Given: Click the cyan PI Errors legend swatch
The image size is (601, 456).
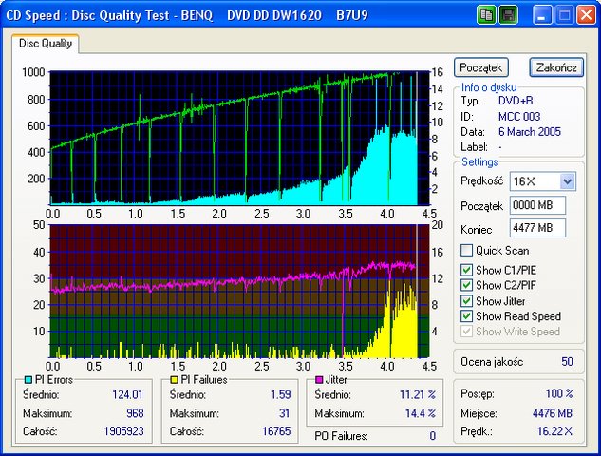Looking at the screenshot, I should (x=28, y=380).
